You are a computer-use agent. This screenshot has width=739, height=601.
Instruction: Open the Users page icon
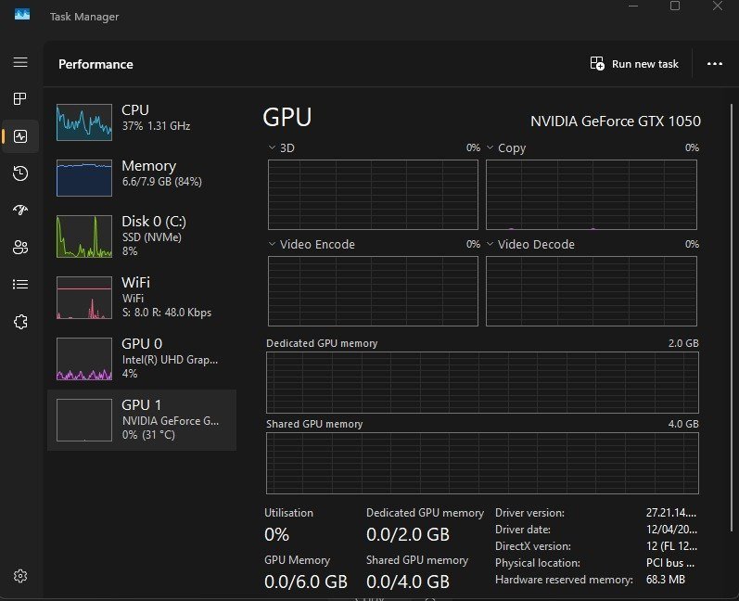click(x=20, y=248)
